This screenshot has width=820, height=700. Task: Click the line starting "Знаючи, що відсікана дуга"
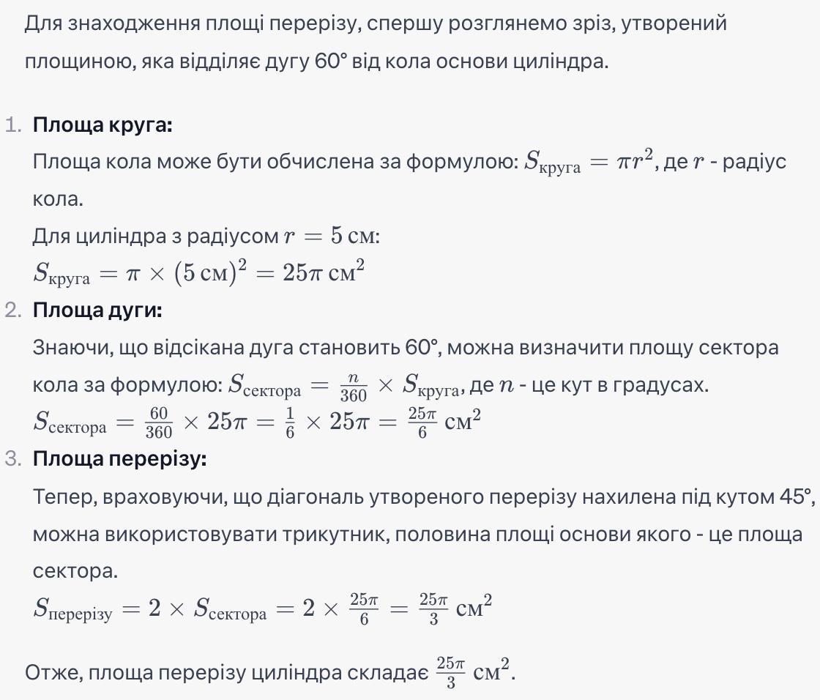[406, 347]
